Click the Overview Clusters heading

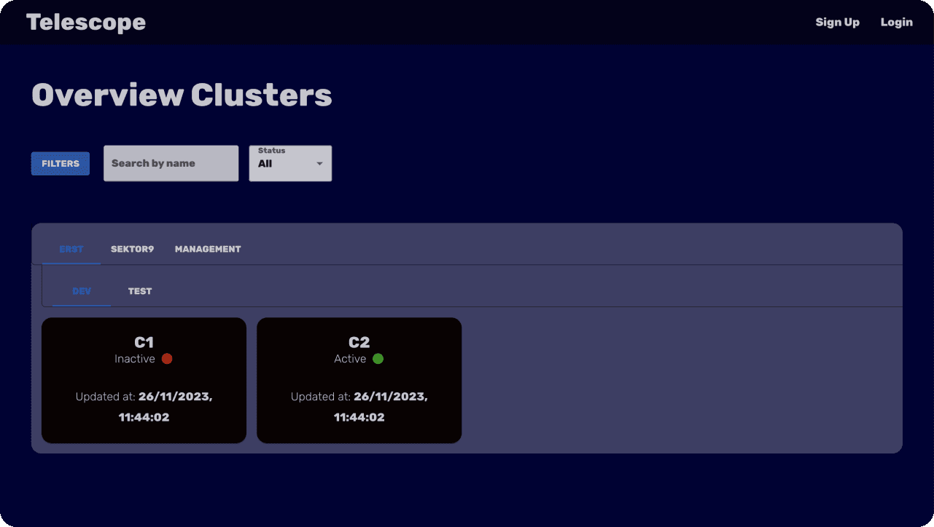tap(182, 95)
